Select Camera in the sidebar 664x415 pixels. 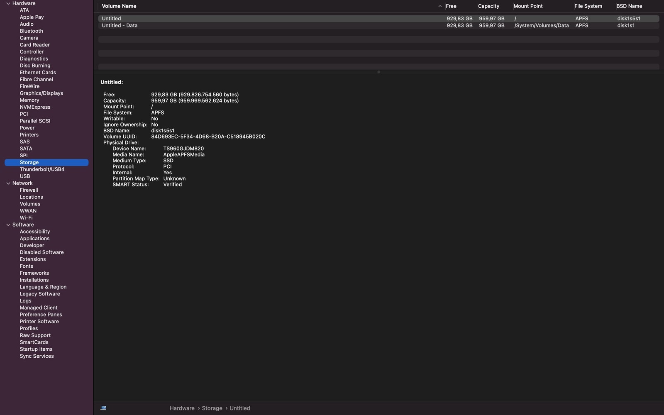coord(29,38)
